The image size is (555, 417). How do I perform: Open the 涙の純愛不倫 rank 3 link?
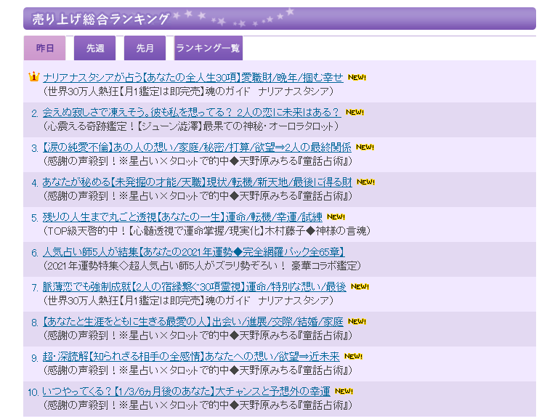(x=196, y=147)
